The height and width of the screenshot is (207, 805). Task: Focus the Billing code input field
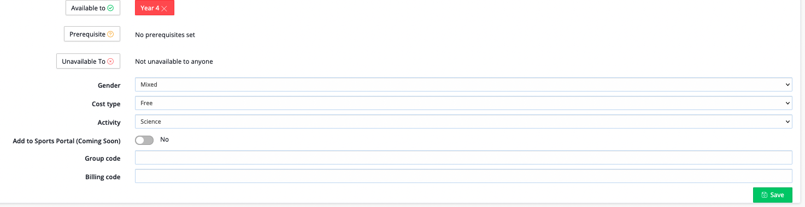tap(463, 176)
